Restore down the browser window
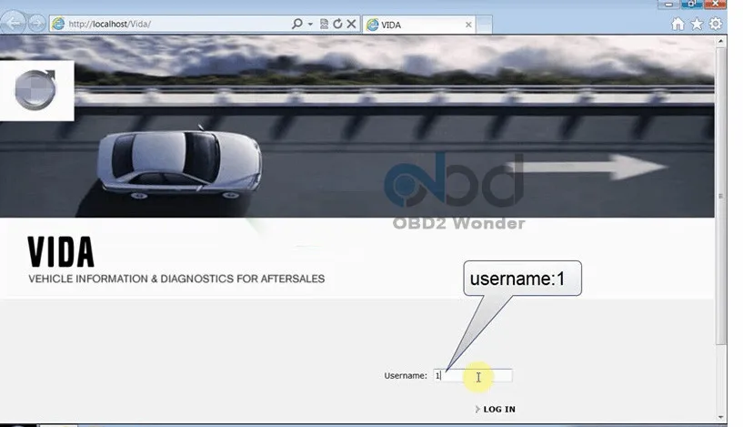The image size is (743, 427). (x=691, y=5)
